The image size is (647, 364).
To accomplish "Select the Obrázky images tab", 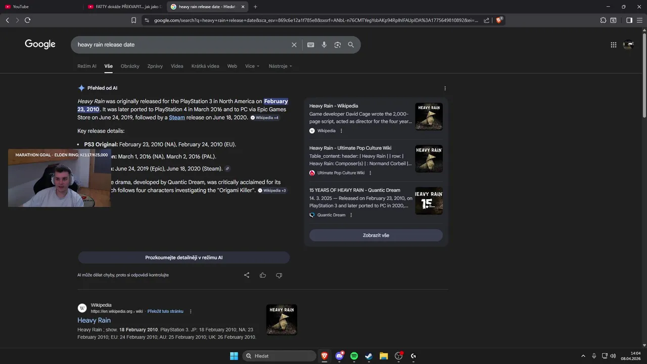I will 130,66.
